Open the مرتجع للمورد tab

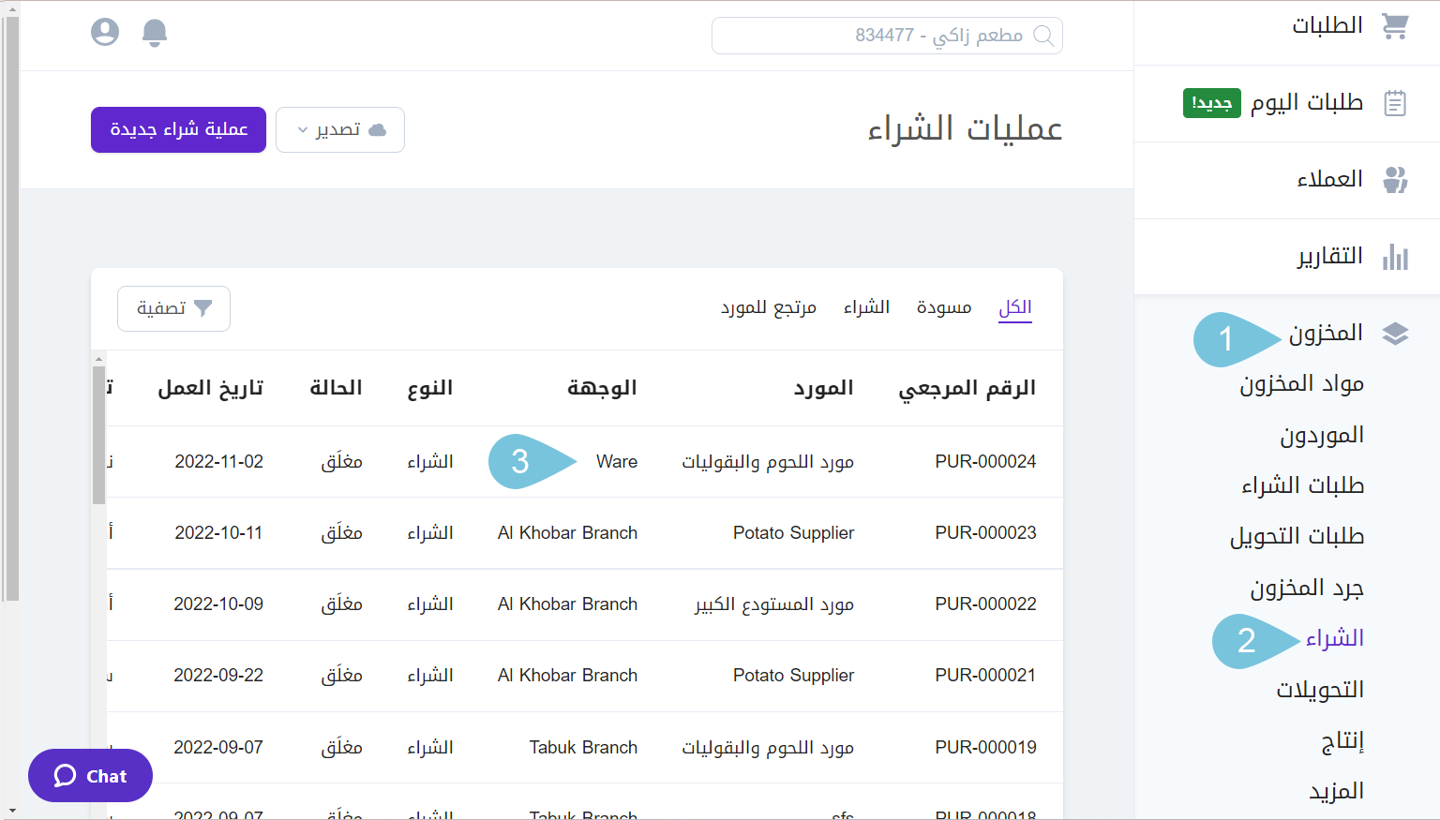pos(770,306)
